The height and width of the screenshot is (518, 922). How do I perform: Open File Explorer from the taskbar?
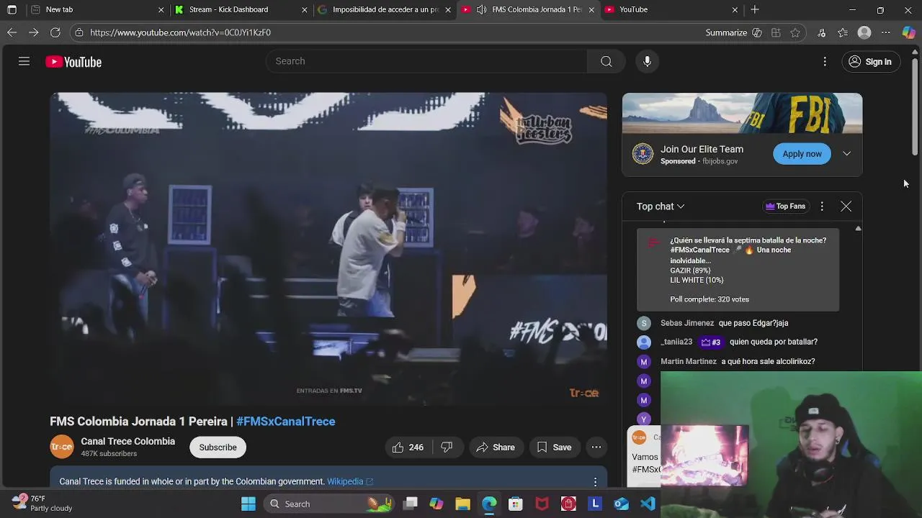click(x=462, y=504)
